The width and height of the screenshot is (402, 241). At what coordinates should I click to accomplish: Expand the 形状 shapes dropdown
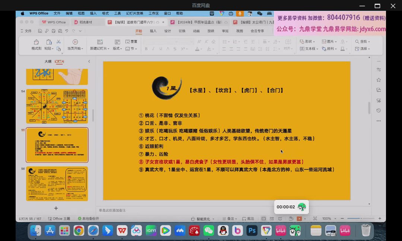pyautogui.click(x=307, y=42)
